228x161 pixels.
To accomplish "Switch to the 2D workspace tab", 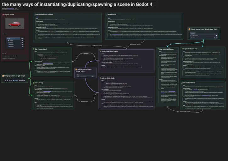I will [x=7, y=80].
